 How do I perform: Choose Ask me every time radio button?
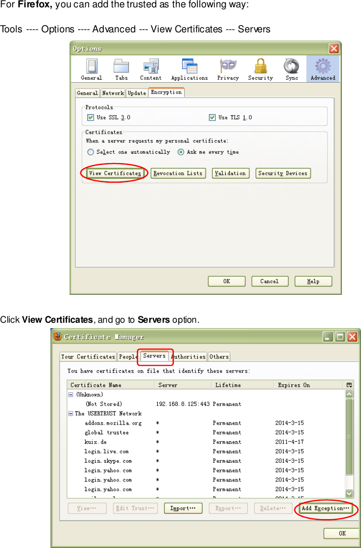[x=181, y=152]
